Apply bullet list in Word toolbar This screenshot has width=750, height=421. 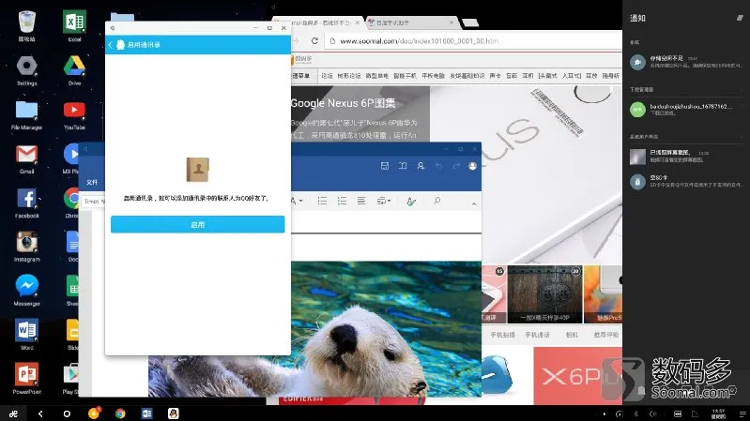tap(322, 201)
